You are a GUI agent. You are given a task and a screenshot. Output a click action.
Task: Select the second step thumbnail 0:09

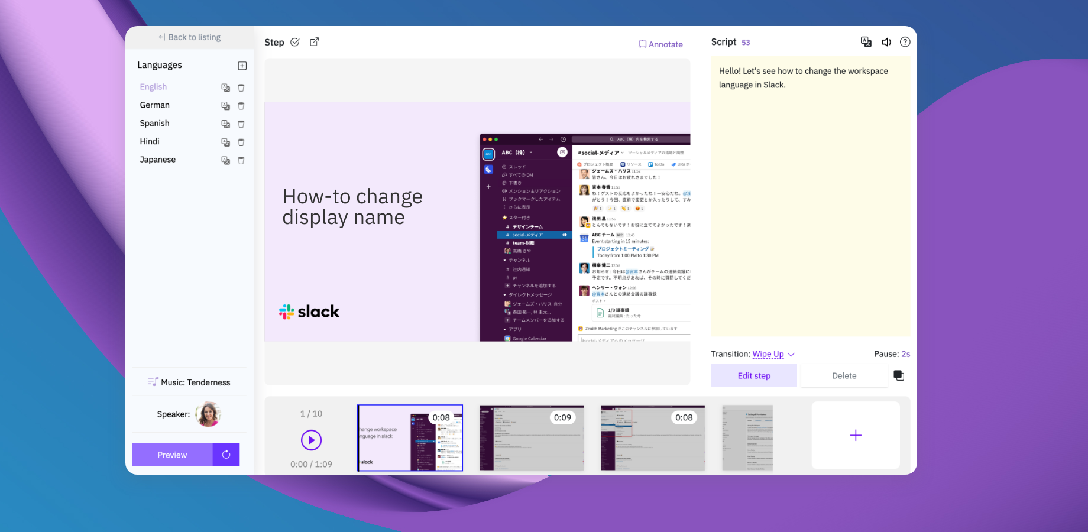531,438
